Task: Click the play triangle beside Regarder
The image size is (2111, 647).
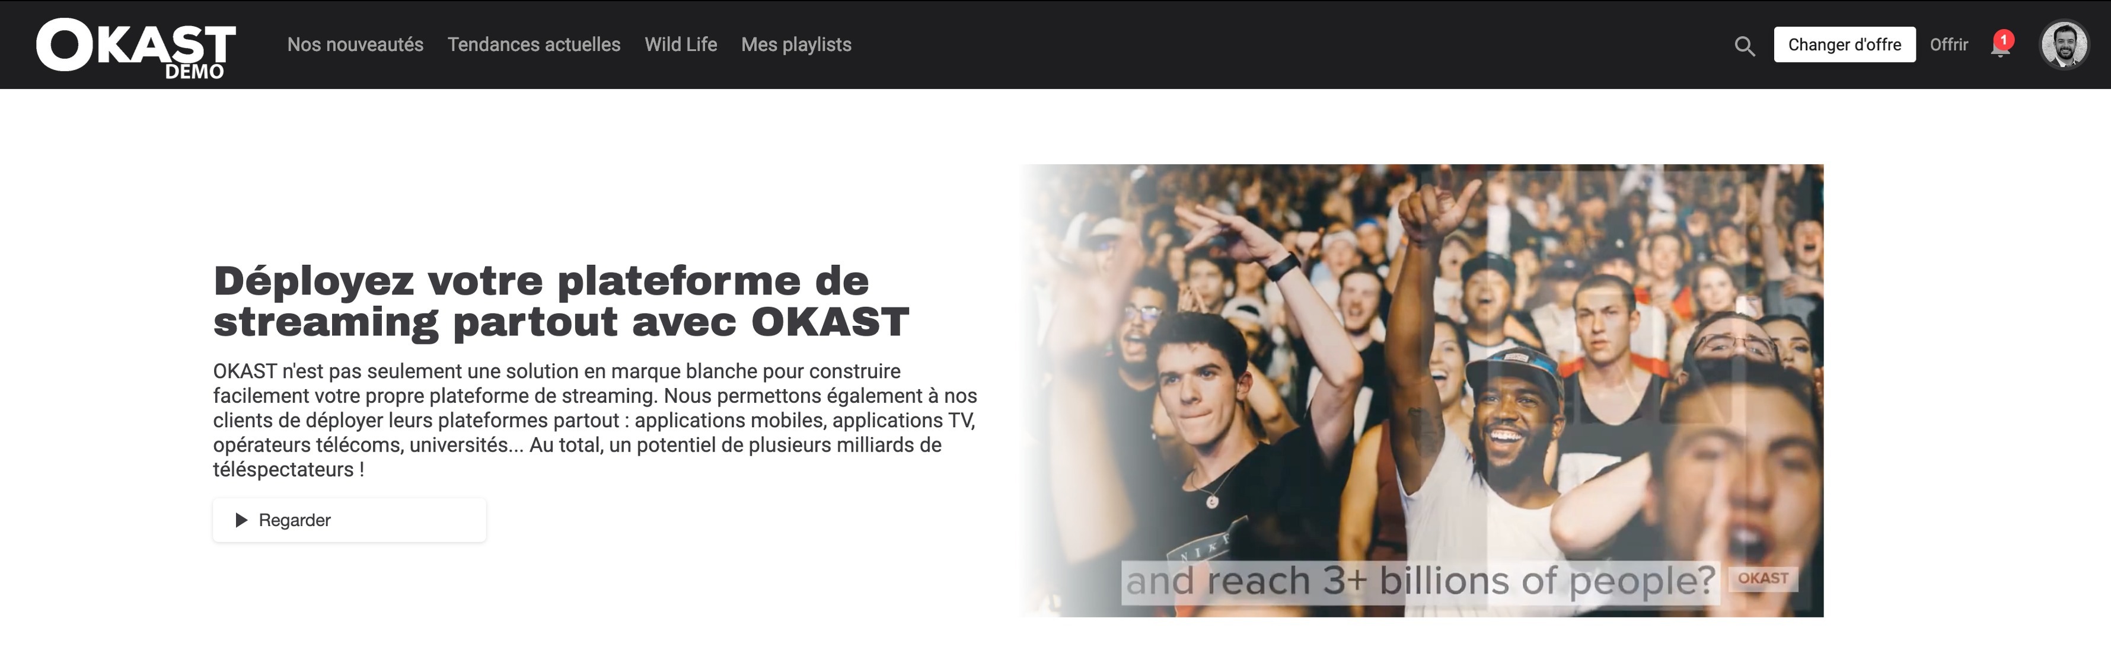Action: [241, 520]
